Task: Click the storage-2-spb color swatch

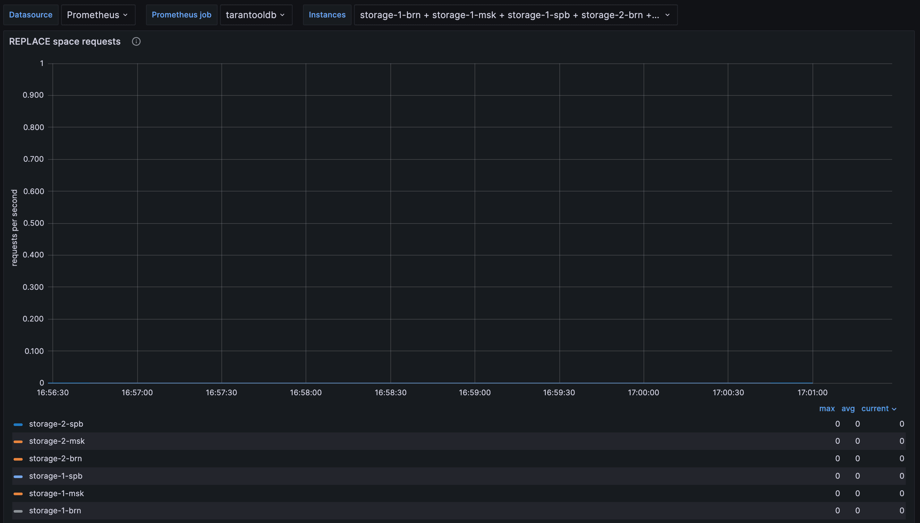Action: [18, 424]
